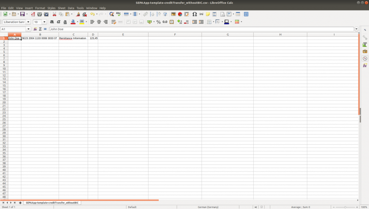Open the Format menu
369x209 pixels.
tap(40, 8)
